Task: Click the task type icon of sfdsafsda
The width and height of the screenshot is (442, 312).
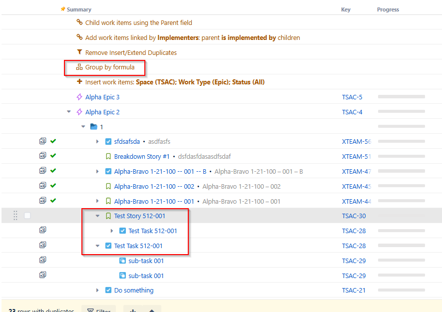Action: pyautogui.click(x=108, y=141)
